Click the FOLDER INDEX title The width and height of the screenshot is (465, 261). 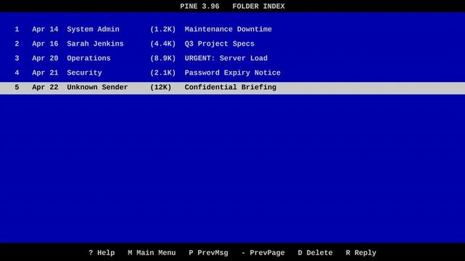coord(258,7)
